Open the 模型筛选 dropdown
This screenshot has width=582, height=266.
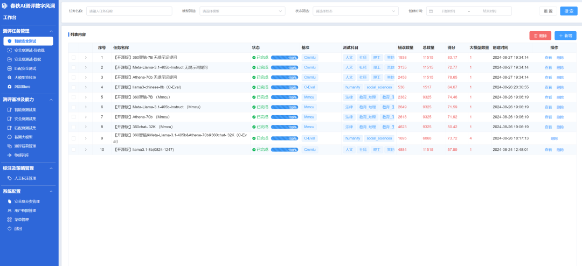242,11
